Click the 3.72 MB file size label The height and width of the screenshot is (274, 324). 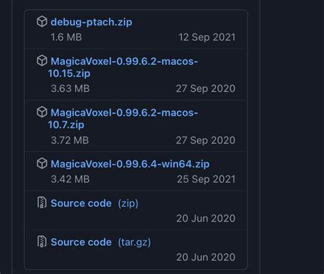[70, 140]
